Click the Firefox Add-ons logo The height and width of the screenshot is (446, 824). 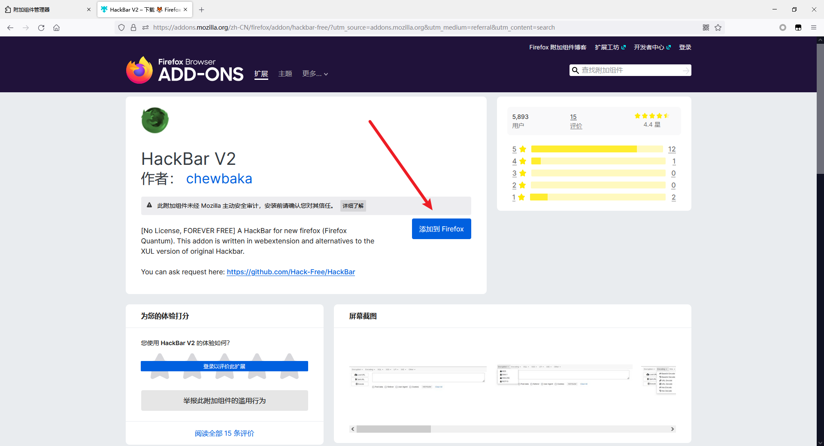point(185,70)
